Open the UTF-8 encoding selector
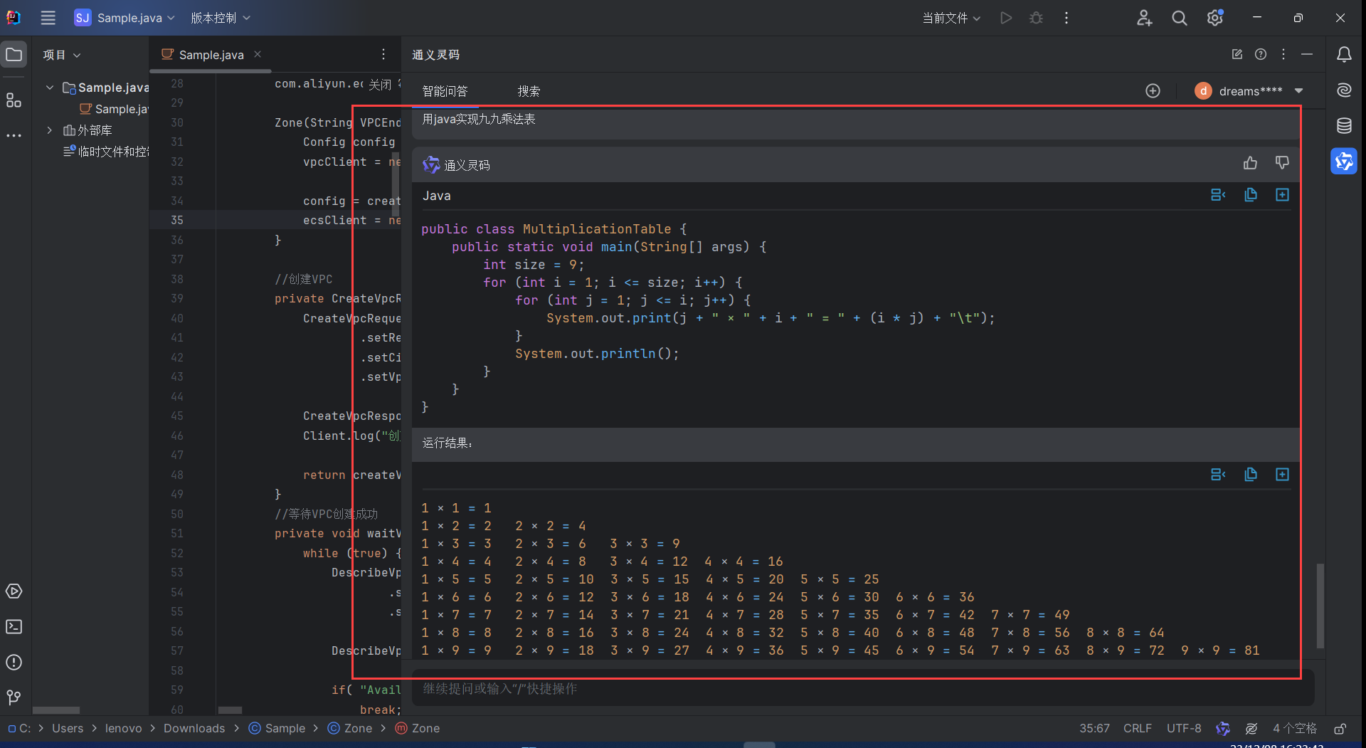Viewport: 1366px width, 748px height. tap(1183, 728)
